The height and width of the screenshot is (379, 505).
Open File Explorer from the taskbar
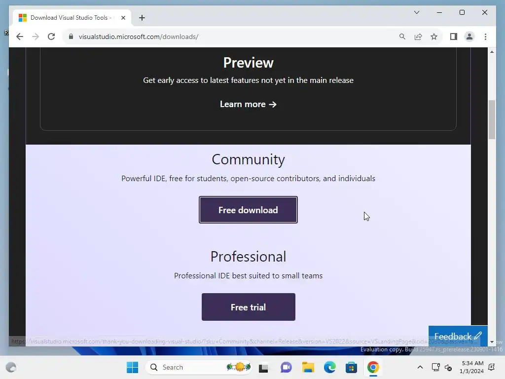pos(308,367)
